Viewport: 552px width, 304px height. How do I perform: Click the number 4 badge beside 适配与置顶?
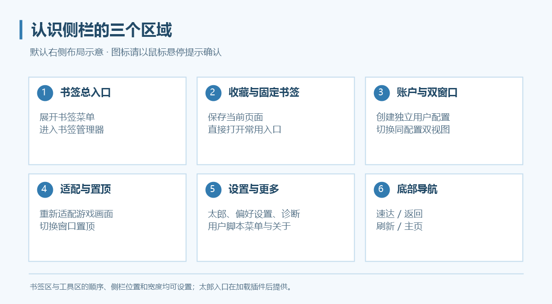coord(45,189)
